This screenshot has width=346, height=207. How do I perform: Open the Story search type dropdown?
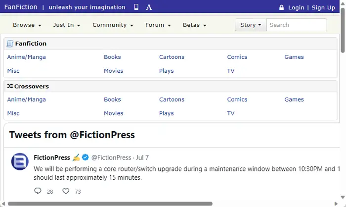(x=251, y=25)
